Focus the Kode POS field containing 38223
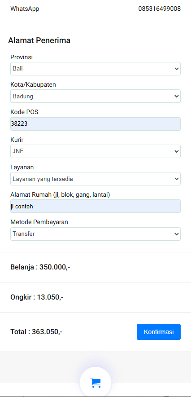Image resolution: width=191 pixels, height=397 pixels. coord(95,124)
